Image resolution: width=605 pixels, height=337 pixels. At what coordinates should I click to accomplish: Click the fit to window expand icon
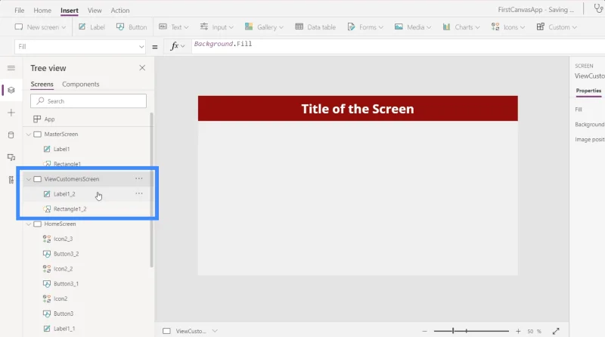tap(556, 331)
